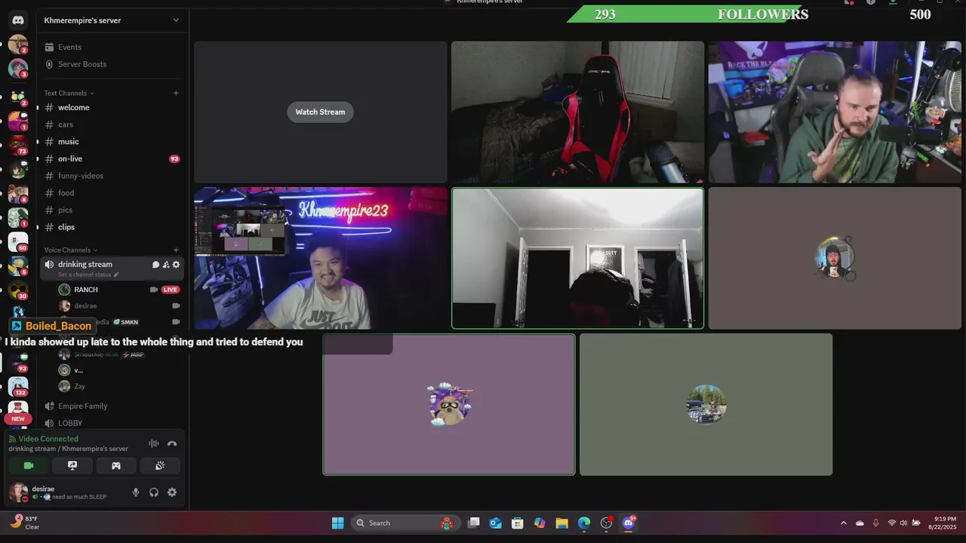The height and width of the screenshot is (543, 966).
Task: Open drinking stream channel settings gear
Action: (176, 265)
